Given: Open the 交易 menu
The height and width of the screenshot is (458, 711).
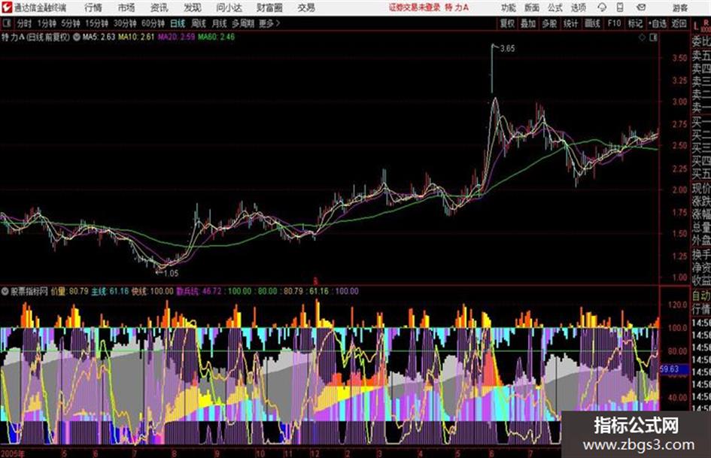Looking at the screenshot, I should pyautogui.click(x=306, y=8).
